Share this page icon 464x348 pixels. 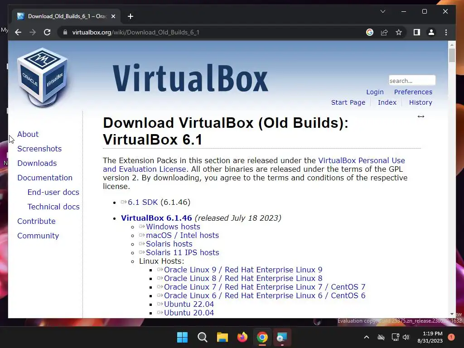(x=384, y=32)
